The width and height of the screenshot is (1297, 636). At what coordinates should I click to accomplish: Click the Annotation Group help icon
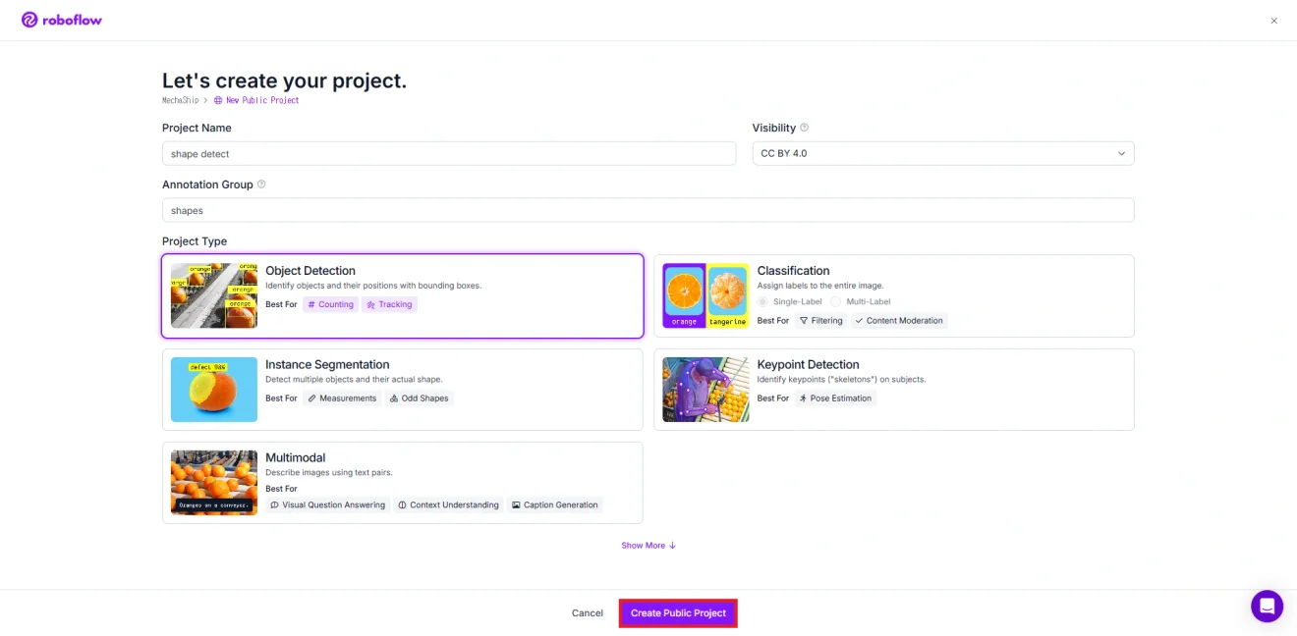261,185
